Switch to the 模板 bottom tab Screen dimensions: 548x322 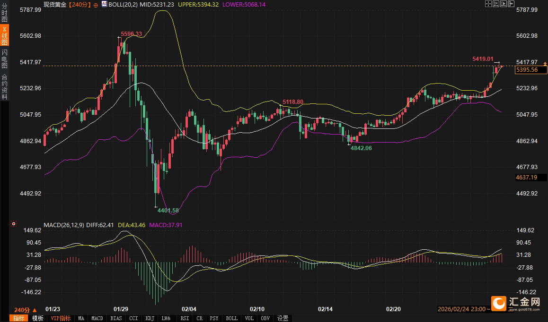click(x=38, y=318)
